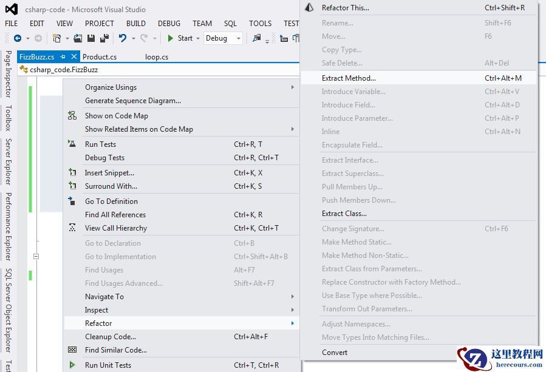Screen dimensions: 546x372
Task: Pin the FizzBuzz.cs tab
Action: [x=63, y=56]
